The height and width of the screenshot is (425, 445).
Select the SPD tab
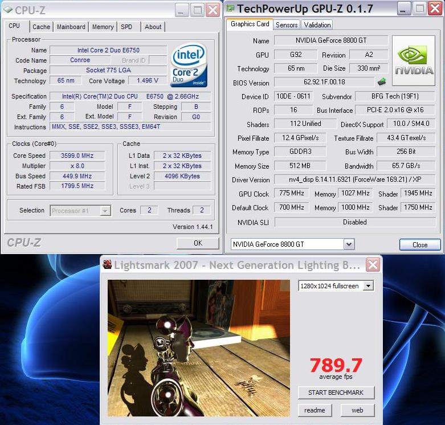(x=126, y=27)
